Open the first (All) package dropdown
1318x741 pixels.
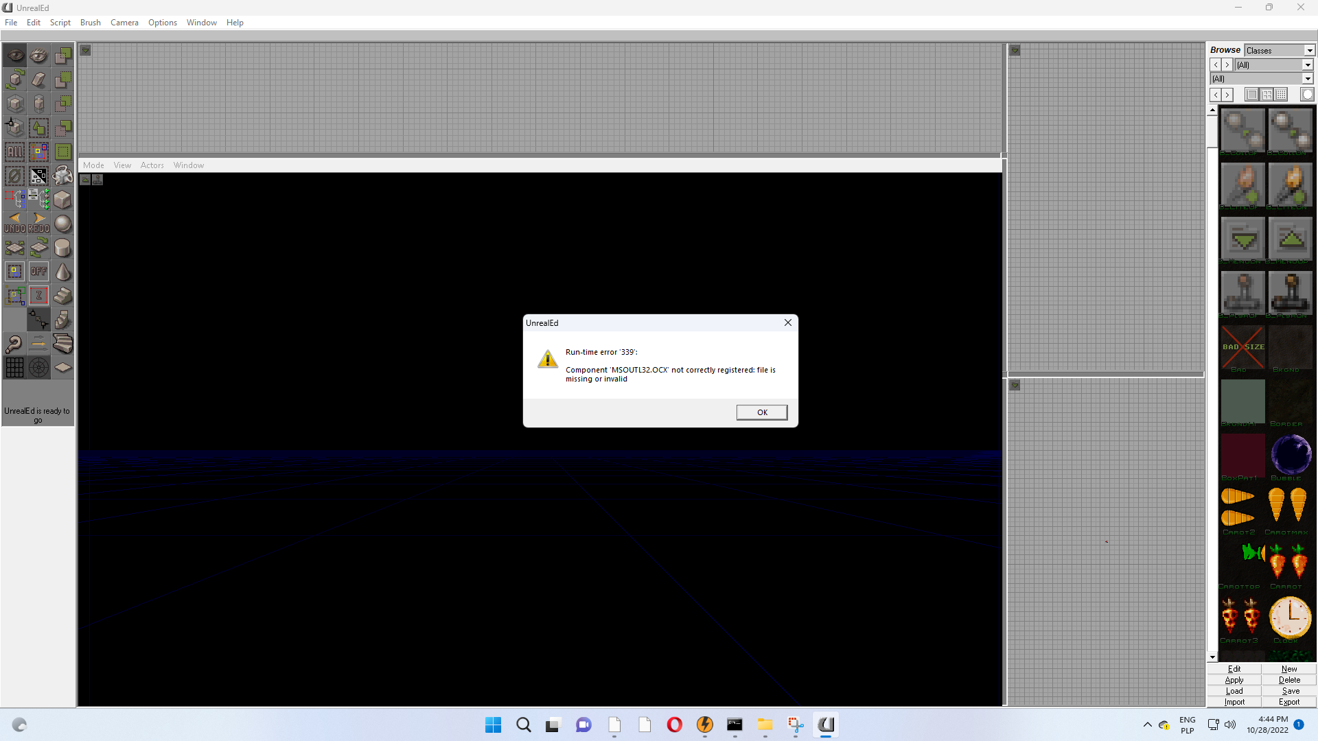pos(1274,65)
